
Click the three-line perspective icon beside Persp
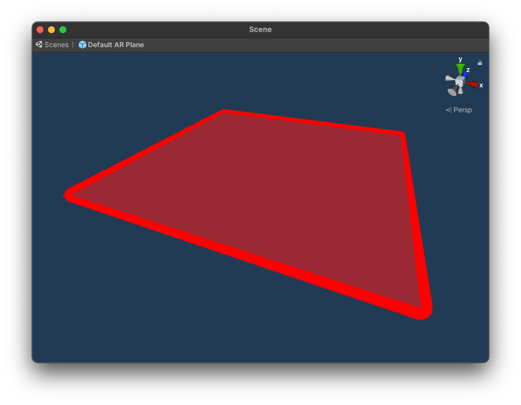click(x=449, y=110)
